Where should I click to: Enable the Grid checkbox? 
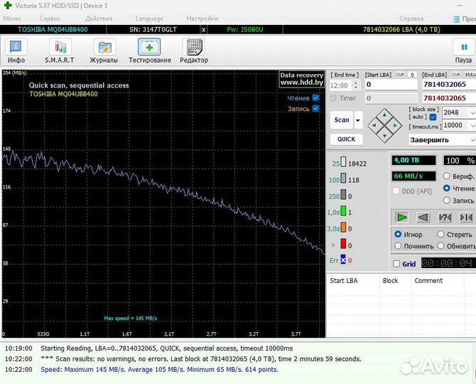point(396,264)
